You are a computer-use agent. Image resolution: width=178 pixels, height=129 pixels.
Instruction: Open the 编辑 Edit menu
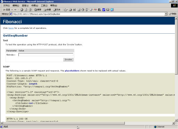pyautogui.click(x=16, y=6)
